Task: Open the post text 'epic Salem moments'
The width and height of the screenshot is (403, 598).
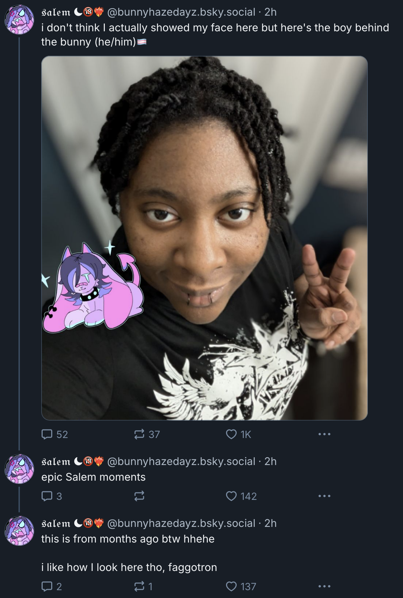Action: [93, 477]
